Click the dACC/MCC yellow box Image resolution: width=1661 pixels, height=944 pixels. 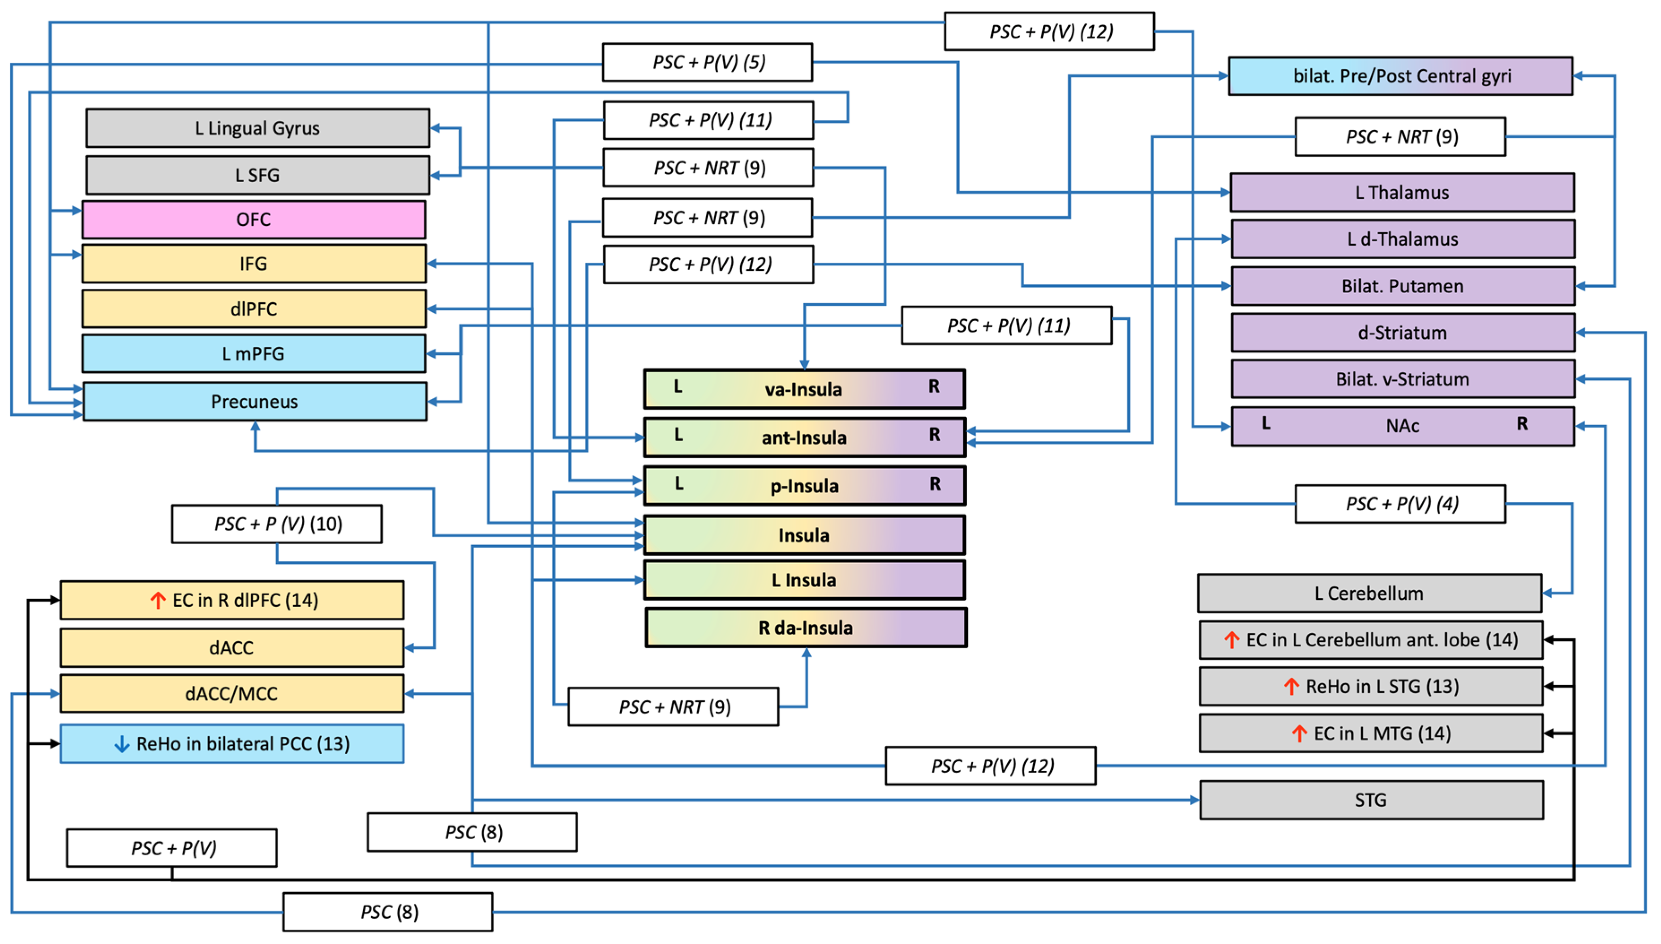[232, 694]
